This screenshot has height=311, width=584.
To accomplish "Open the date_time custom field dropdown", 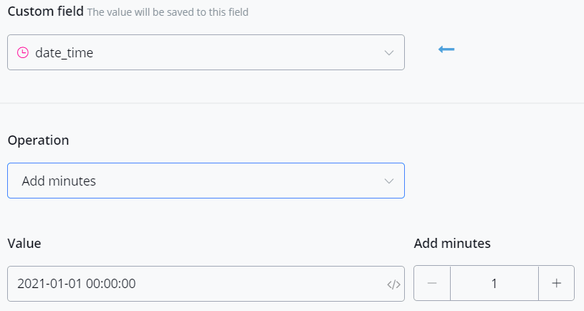I will 206,52.
